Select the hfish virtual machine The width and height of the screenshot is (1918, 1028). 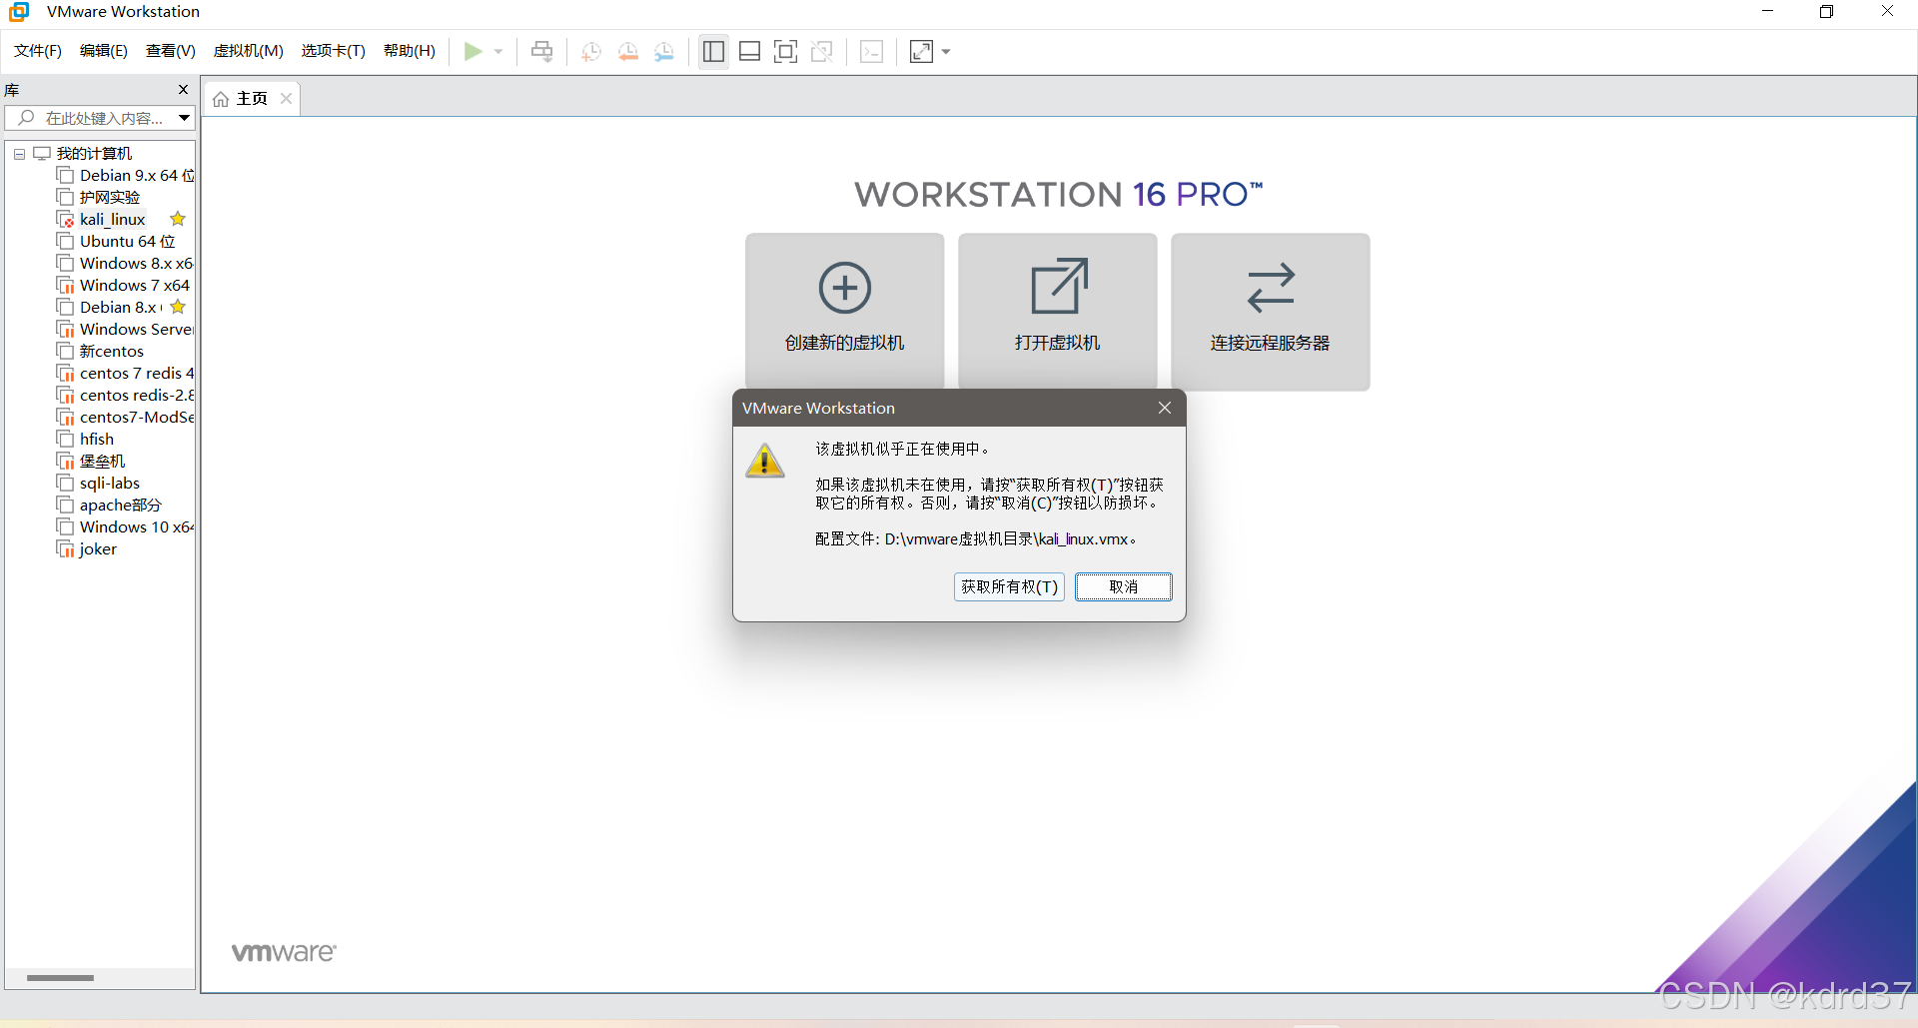point(86,439)
